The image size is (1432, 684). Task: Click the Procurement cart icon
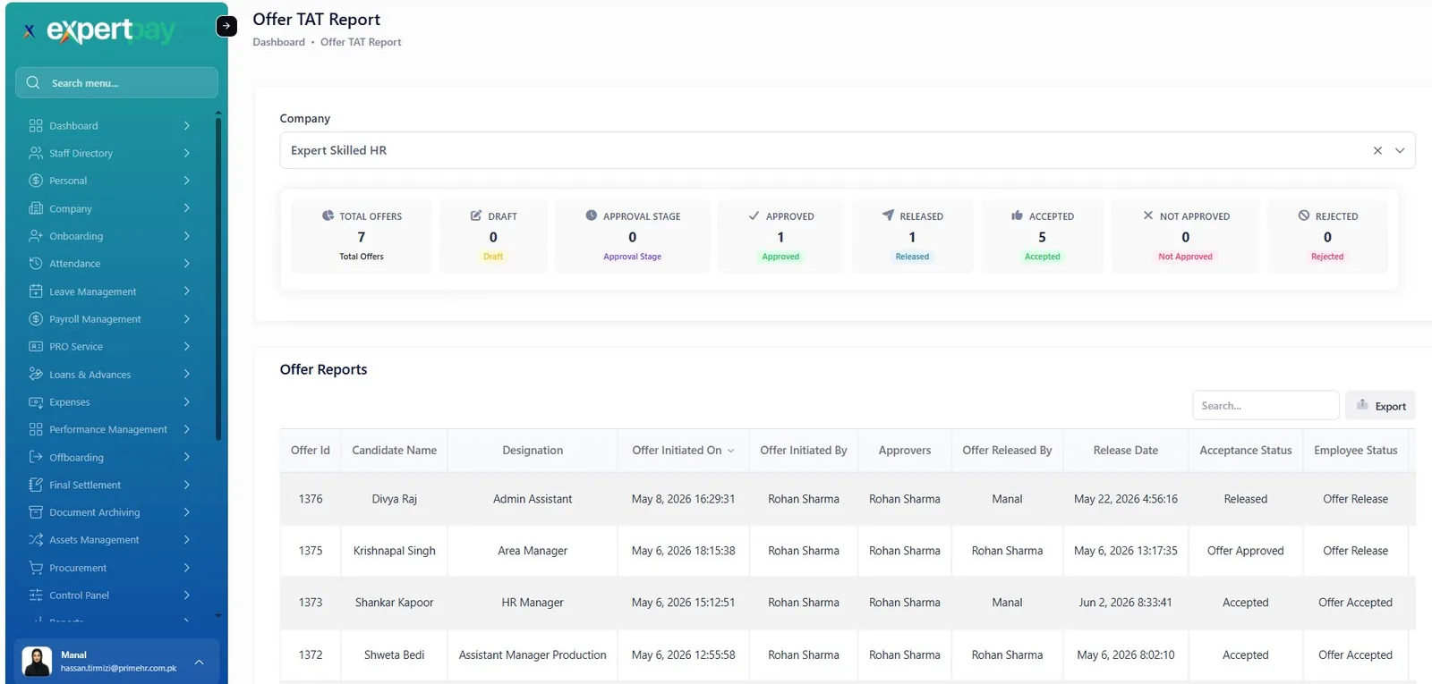[36, 568]
